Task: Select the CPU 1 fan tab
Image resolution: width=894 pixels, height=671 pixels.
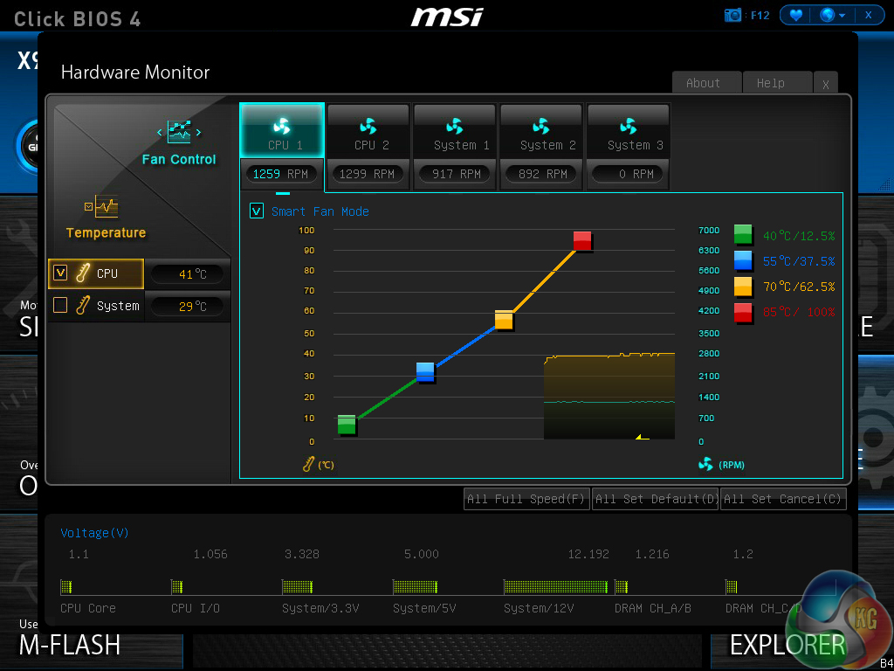Action: pyautogui.click(x=282, y=131)
